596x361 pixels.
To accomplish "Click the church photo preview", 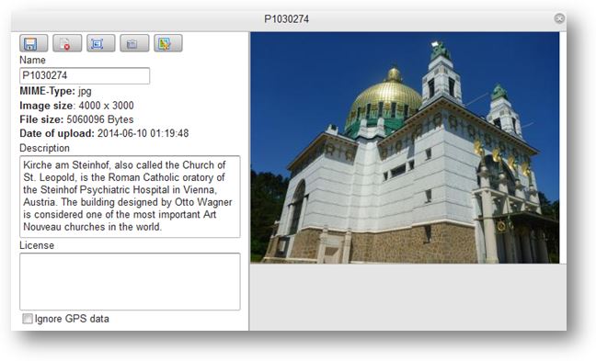I will (x=405, y=148).
